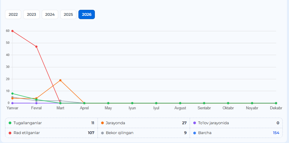The width and height of the screenshot is (289, 143).
Task: Click the red data point at Yanvar 60
Action: click(x=12, y=31)
